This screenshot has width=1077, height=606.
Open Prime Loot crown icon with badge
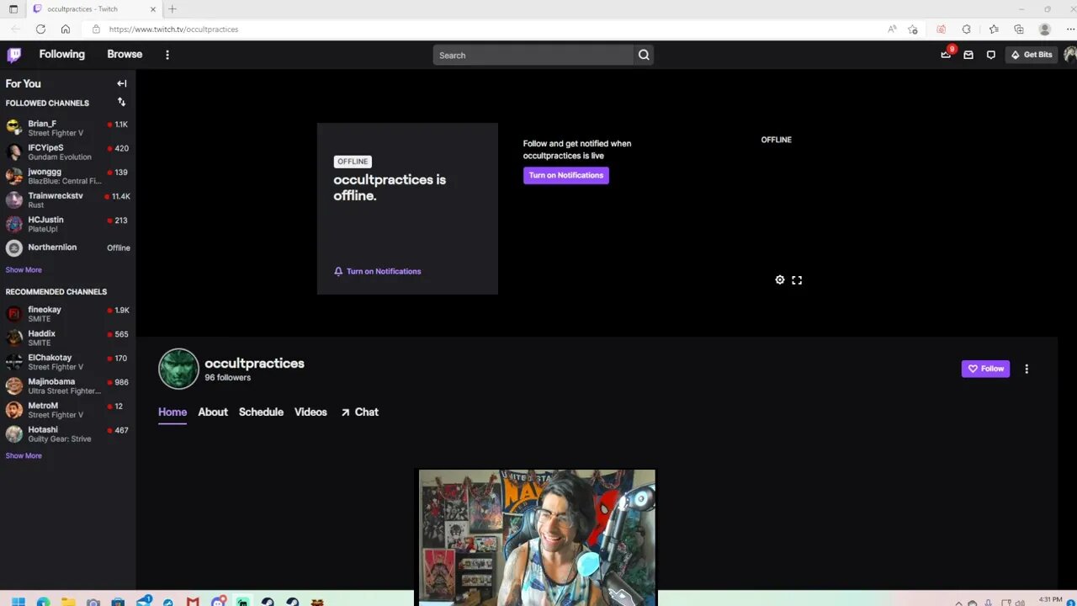[x=947, y=54]
